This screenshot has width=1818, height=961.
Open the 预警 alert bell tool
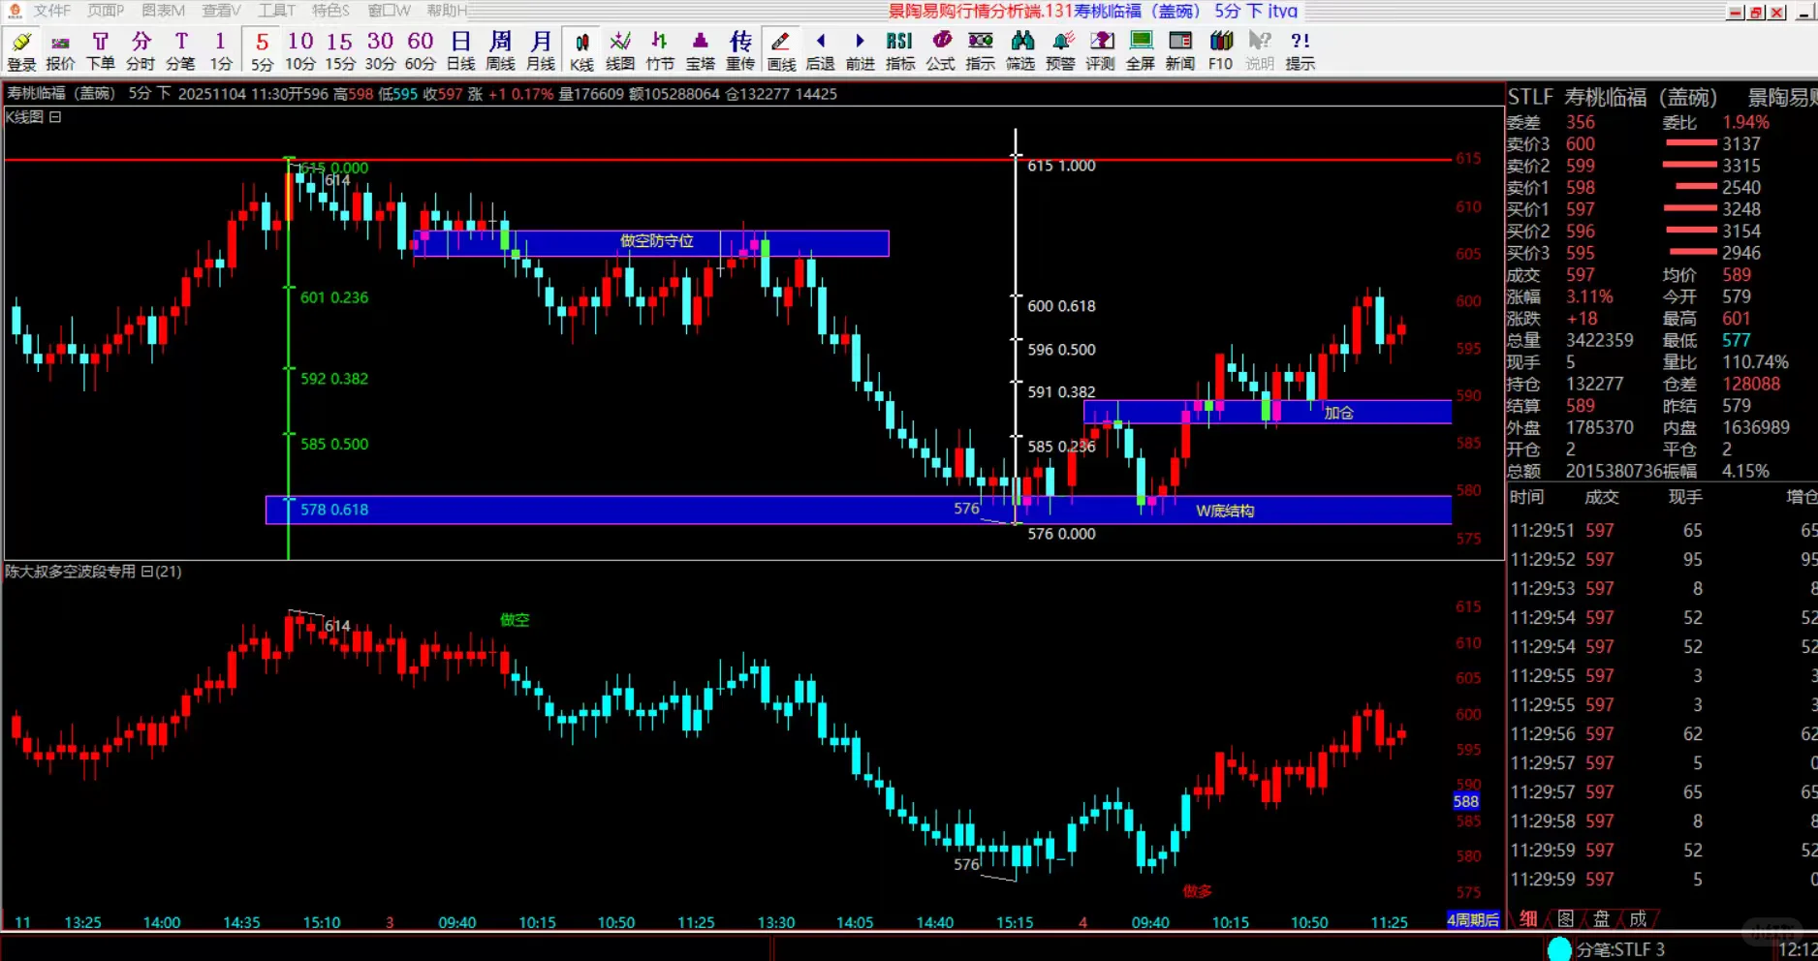(x=1060, y=50)
